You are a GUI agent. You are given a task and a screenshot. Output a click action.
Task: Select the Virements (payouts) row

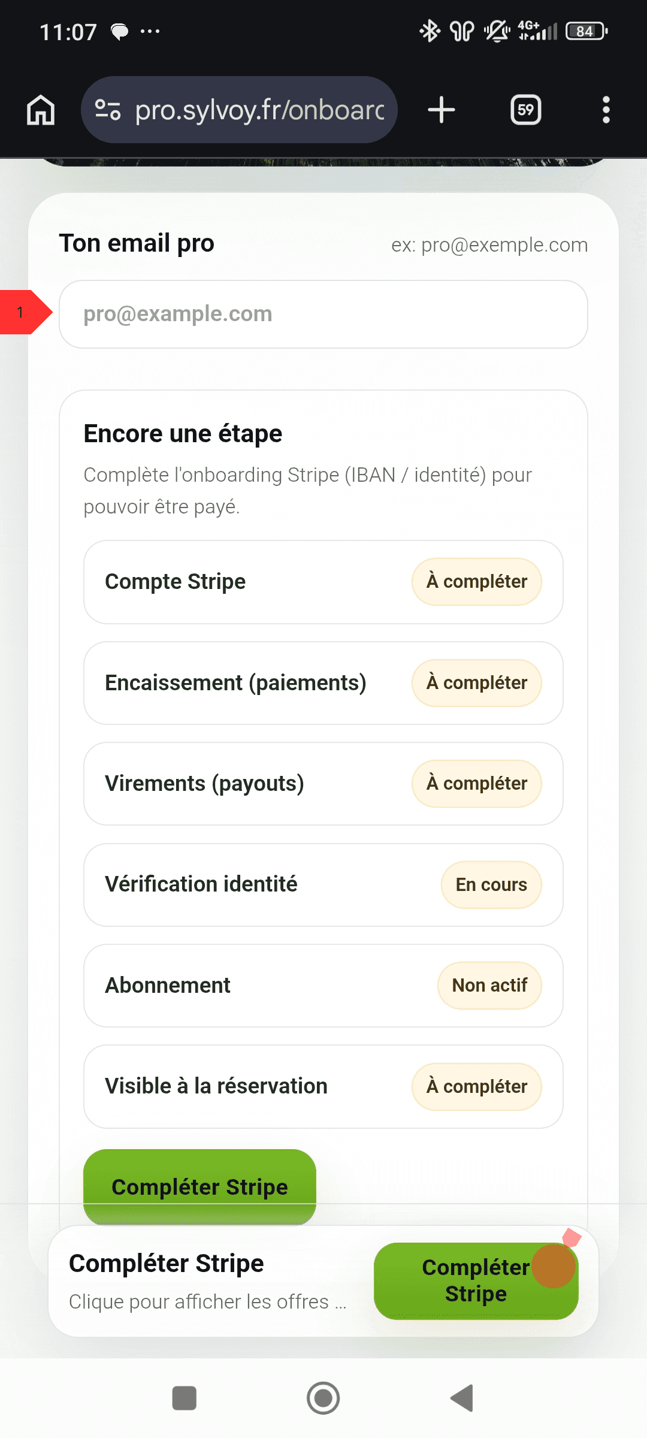(x=323, y=784)
